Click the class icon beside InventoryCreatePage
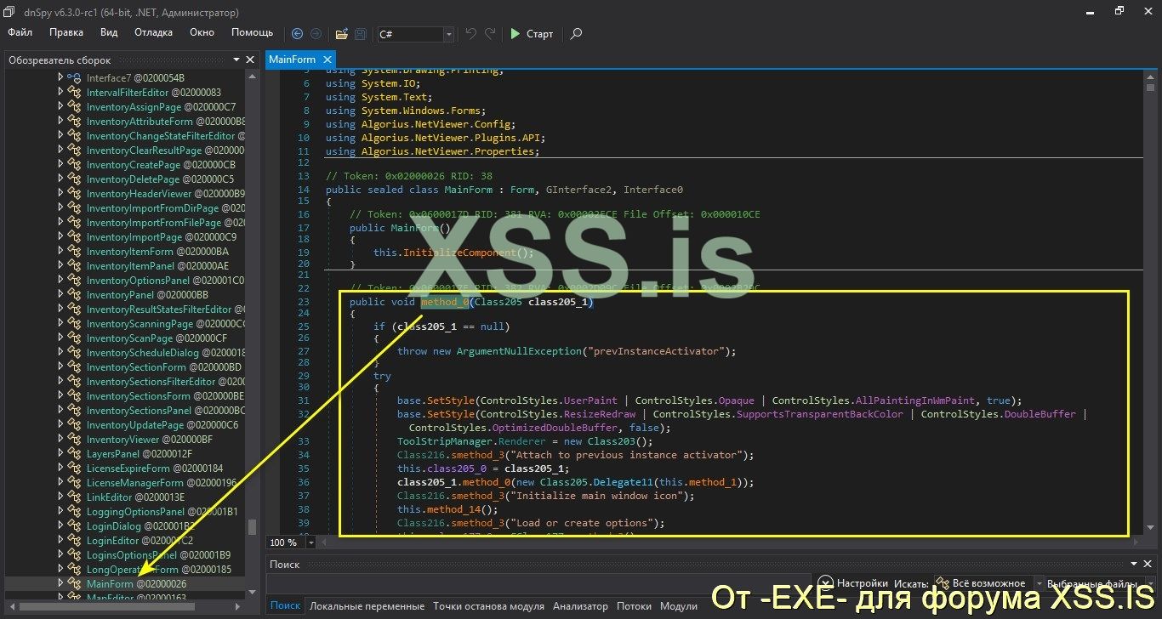This screenshot has height=619, width=1162. 75,165
